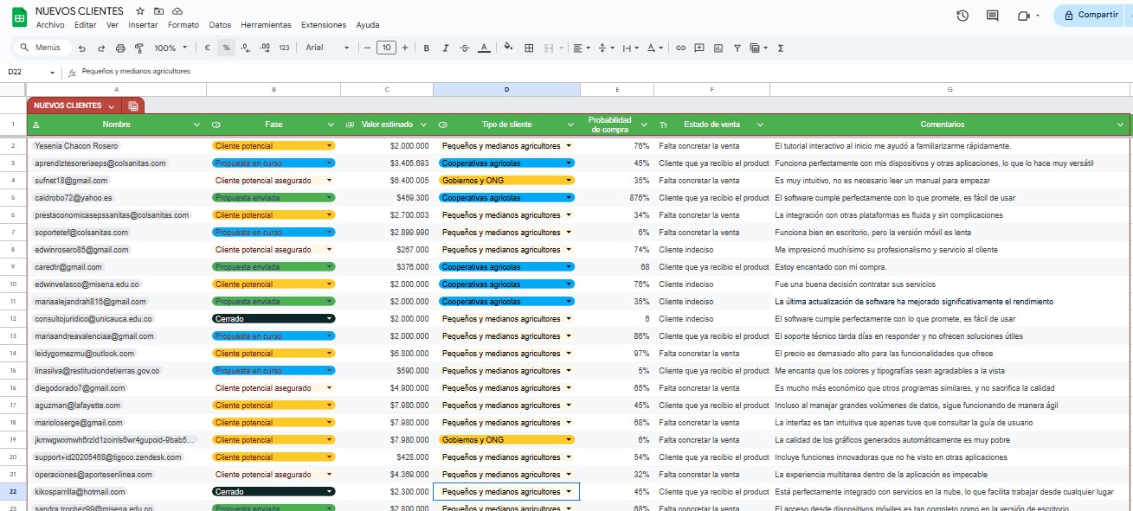Expand the Fase column header dropdown
This screenshot has height=511, width=1133.
pos(332,125)
